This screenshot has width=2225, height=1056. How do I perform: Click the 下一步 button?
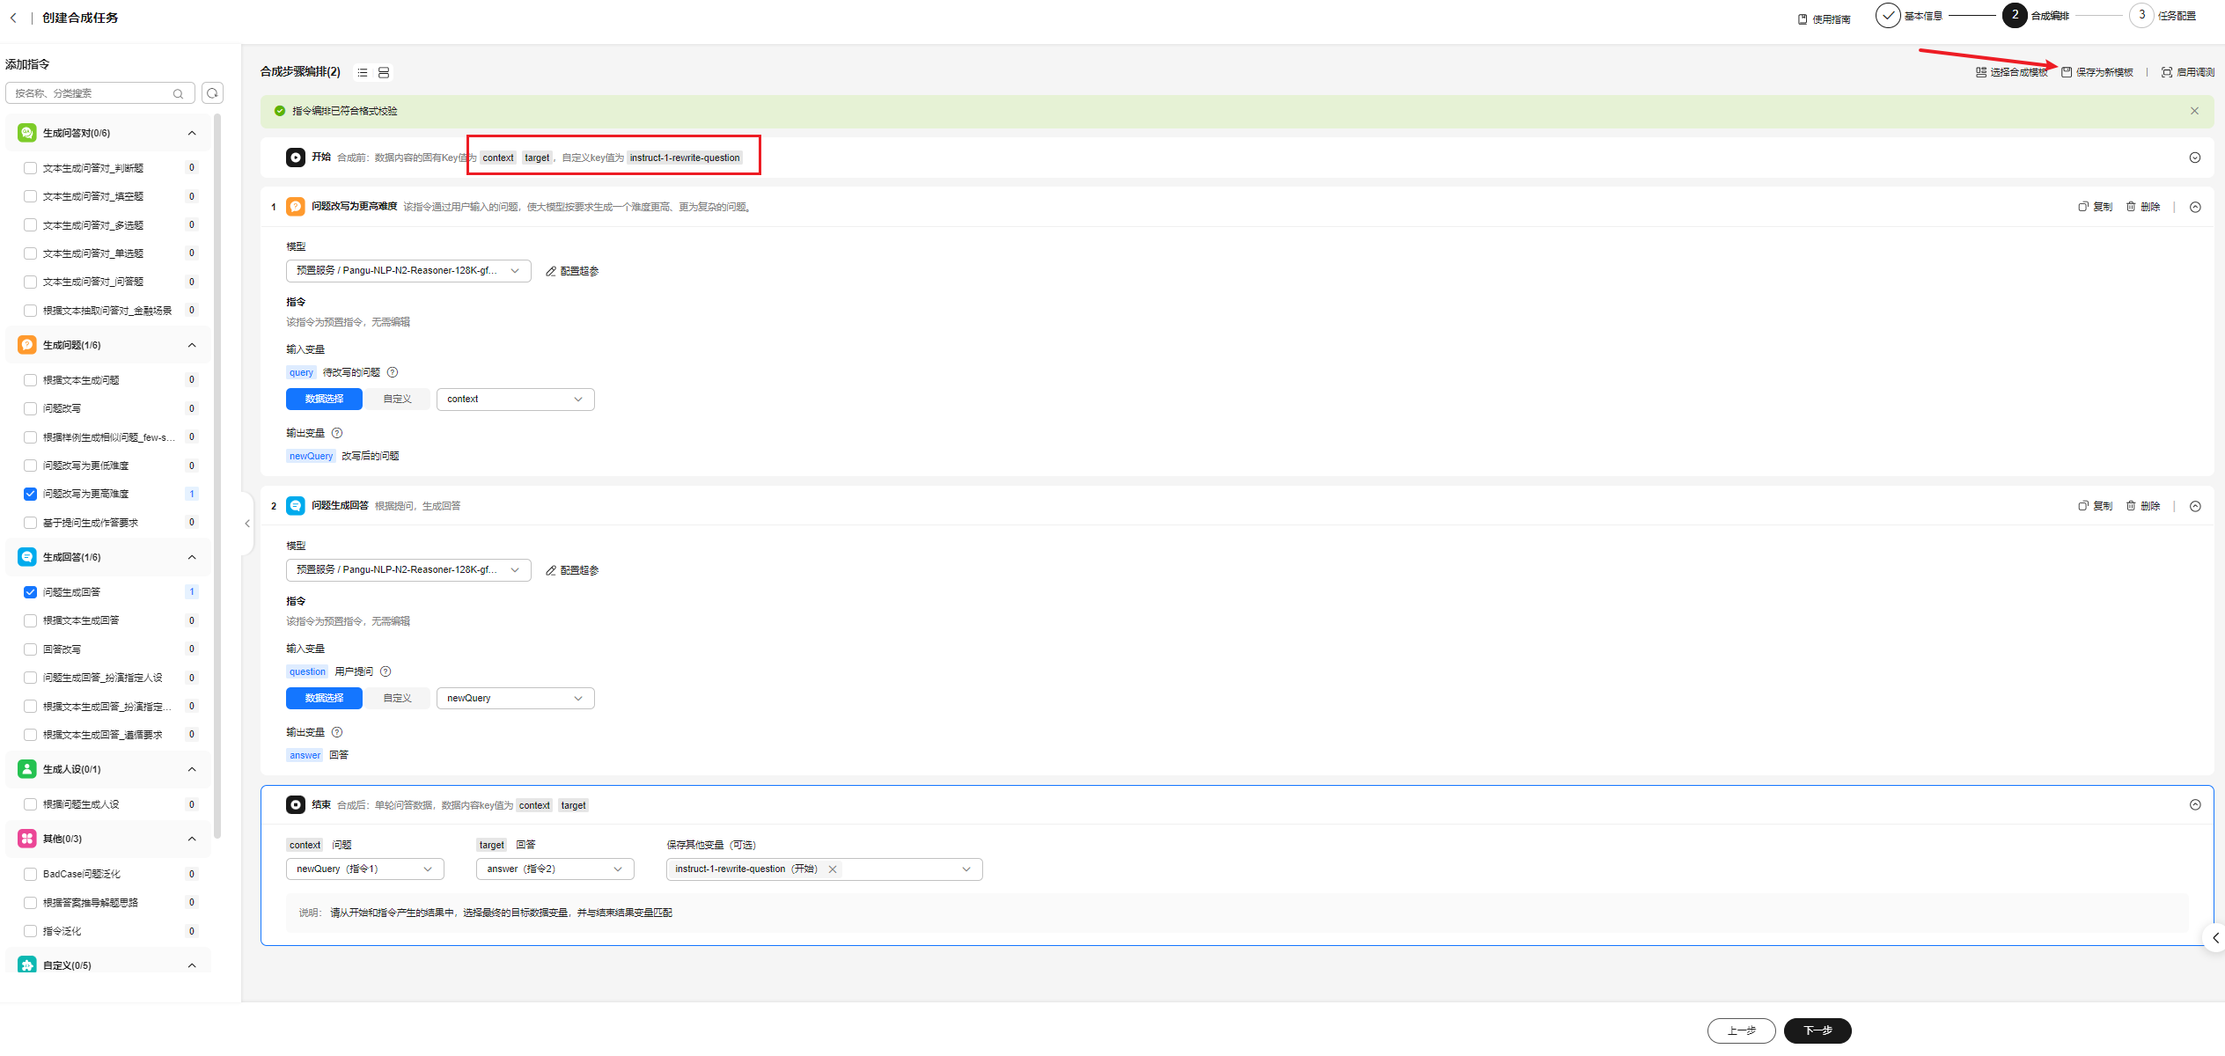(1817, 1030)
